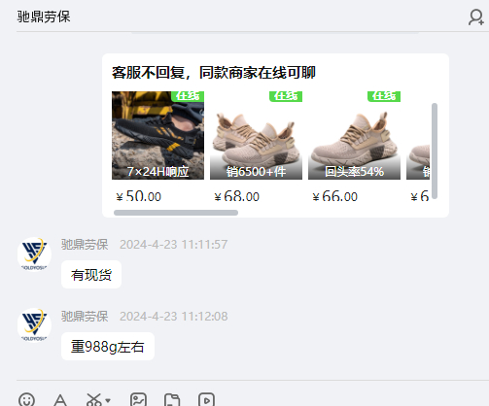Click the 驰鼎劳保 chat title

pyautogui.click(x=44, y=17)
